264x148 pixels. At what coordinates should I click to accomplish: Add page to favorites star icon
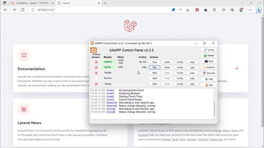coord(187,10)
